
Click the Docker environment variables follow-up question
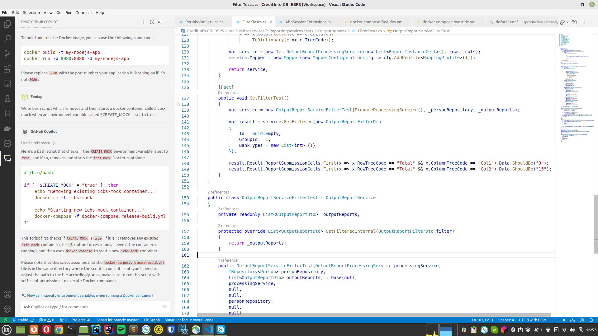click(90, 295)
